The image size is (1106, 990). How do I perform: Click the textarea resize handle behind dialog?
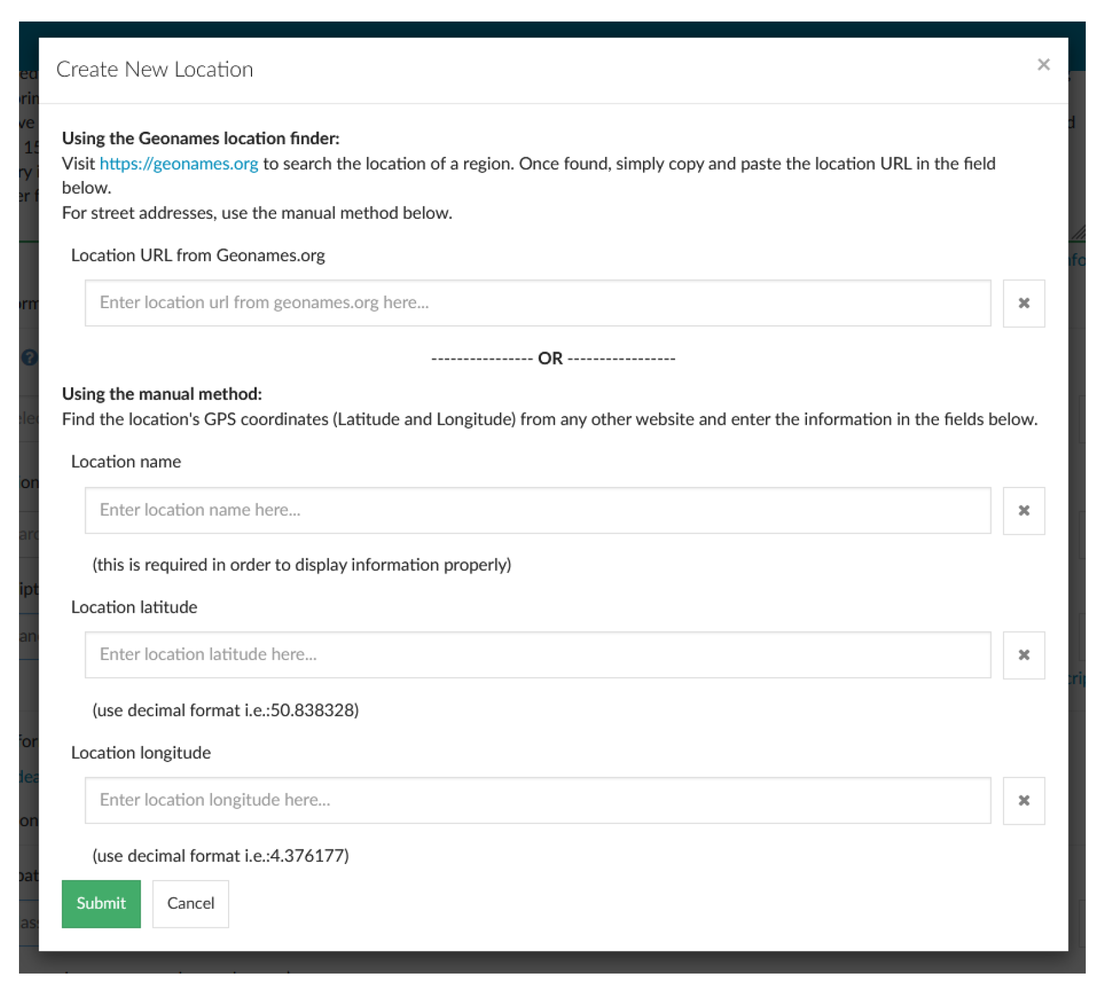pos(1077,233)
